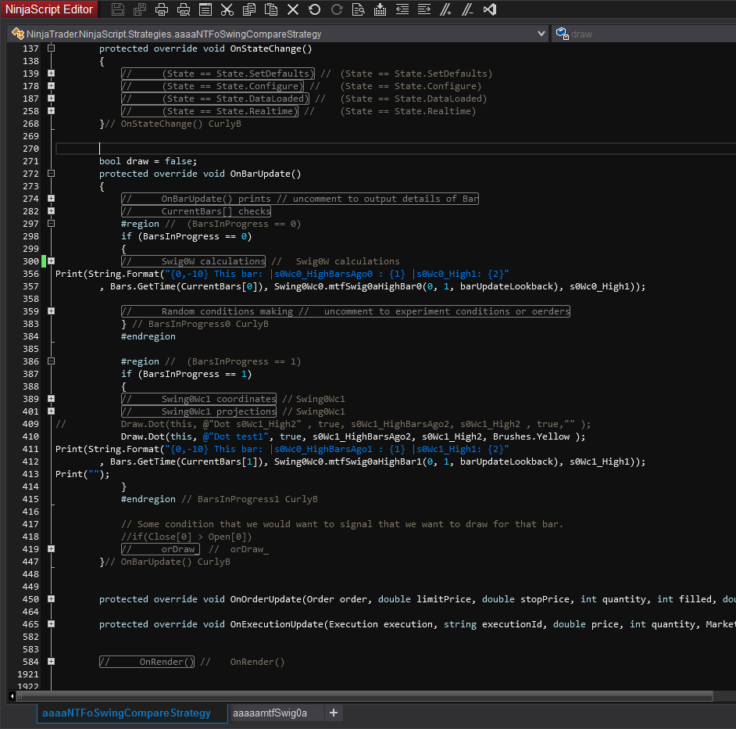
Task: Click the Cut scissors icon
Action: [227, 10]
